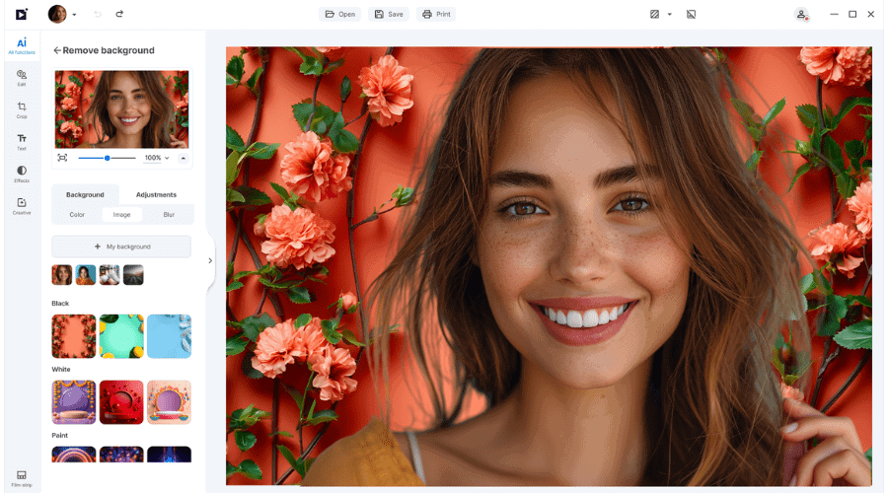Choose the orange floral frame background
Screen dimensions: 888x493
(x=74, y=336)
